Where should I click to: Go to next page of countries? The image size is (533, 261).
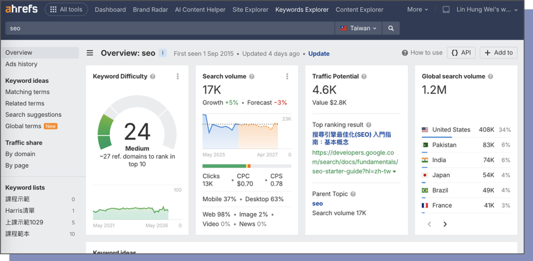445,224
